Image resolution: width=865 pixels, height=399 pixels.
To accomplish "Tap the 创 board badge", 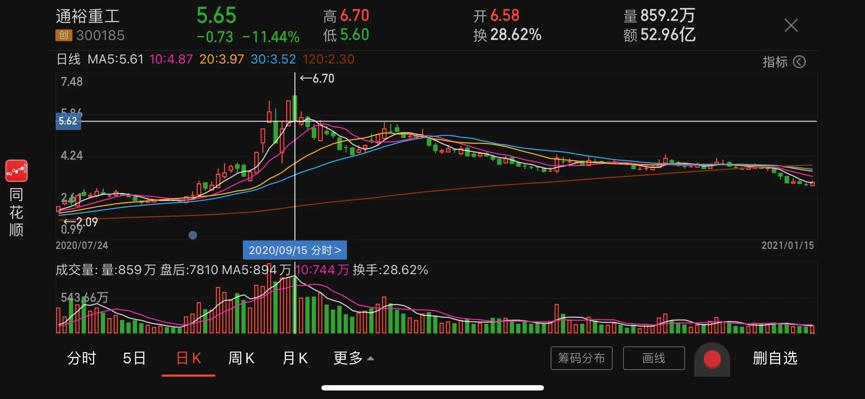I will [64, 35].
